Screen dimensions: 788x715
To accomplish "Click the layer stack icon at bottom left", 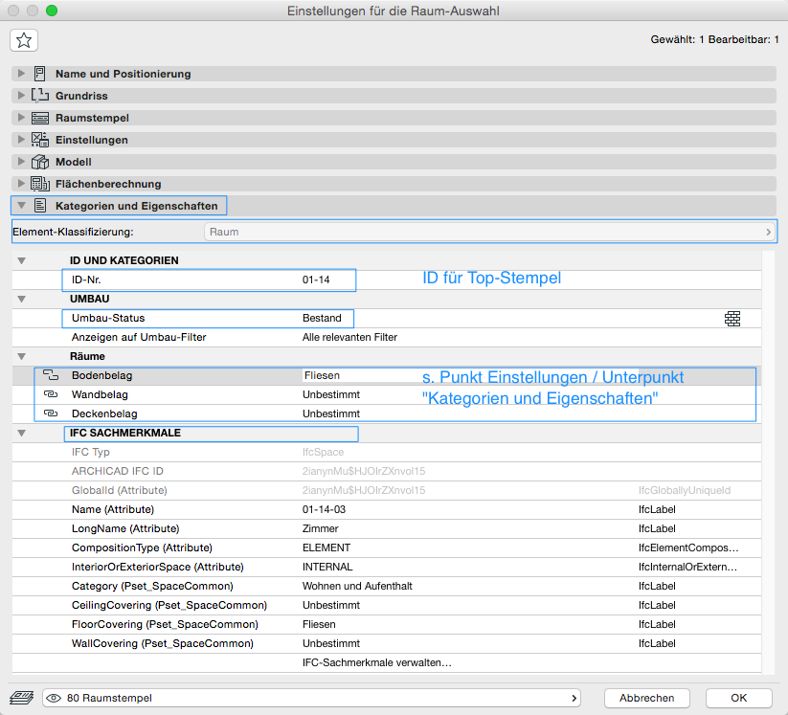I will (x=20, y=699).
